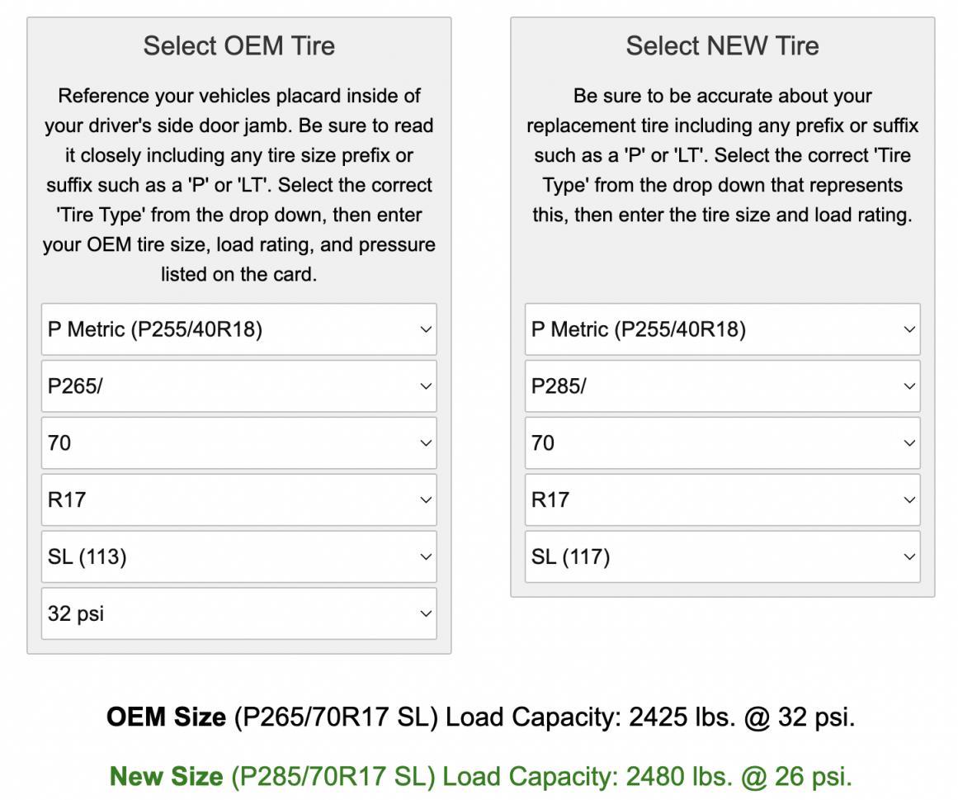Click chevron arrow on SL (113) selector
958x800 pixels.
[x=426, y=556]
